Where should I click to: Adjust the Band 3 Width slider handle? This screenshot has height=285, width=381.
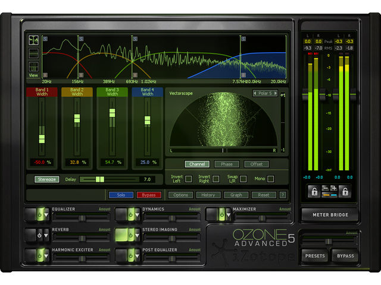click(x=113, y=113)
